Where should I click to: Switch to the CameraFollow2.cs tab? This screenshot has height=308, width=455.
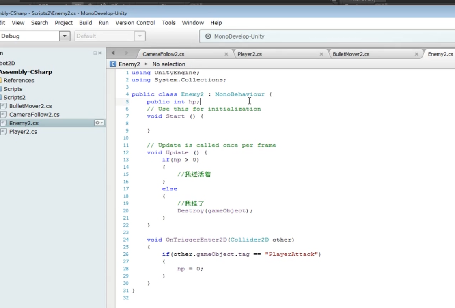[164, 54]
